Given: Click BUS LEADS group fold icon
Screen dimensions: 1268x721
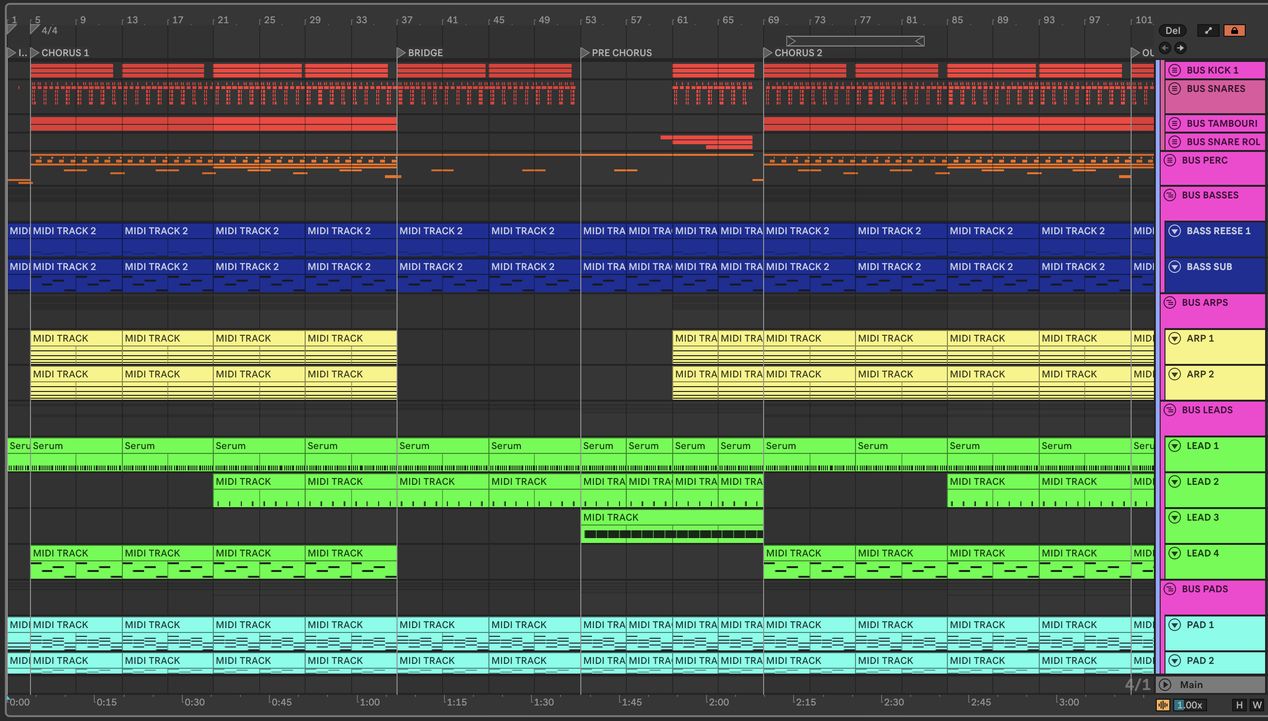Looking at the screenshot, I should pos(1170,410).
